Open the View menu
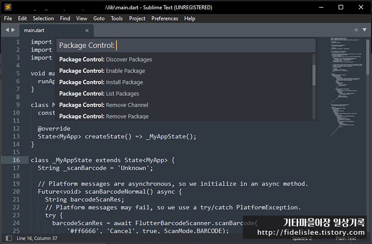372x244 pixels. coord(82,19)
